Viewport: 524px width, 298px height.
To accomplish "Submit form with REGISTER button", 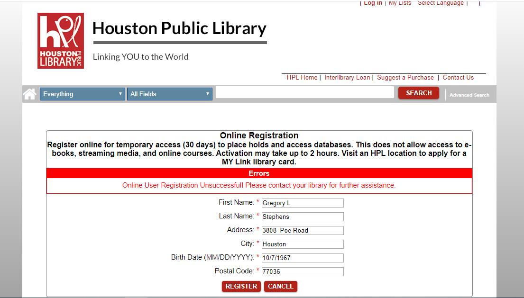I will 241,286.
